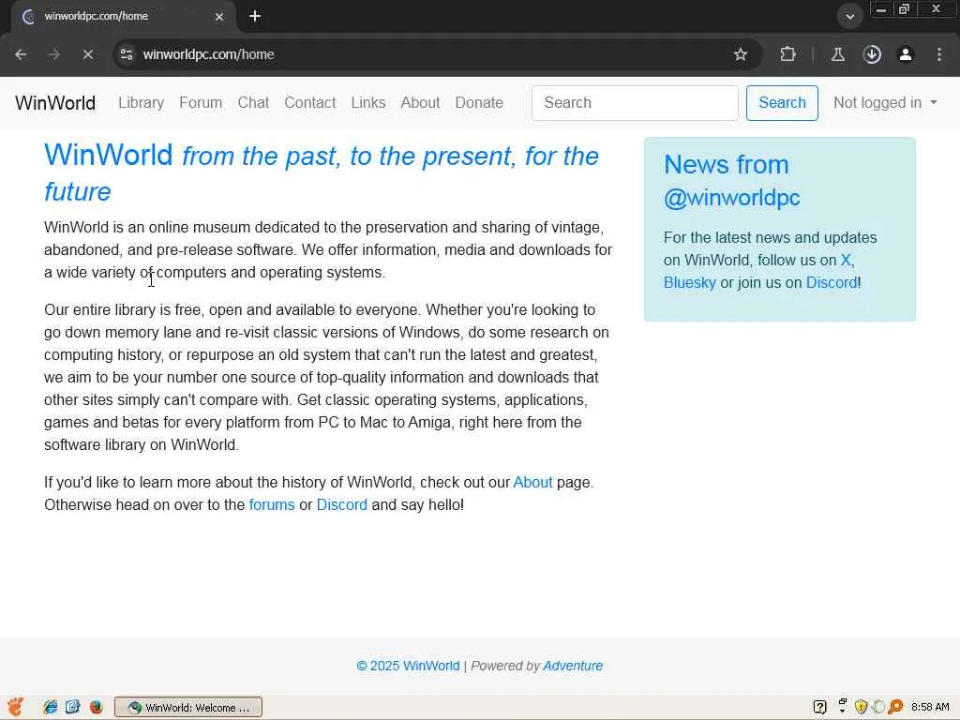Click the yellow shield tray icon
Screen dimensions: 960x720
(x=861, y=707)
